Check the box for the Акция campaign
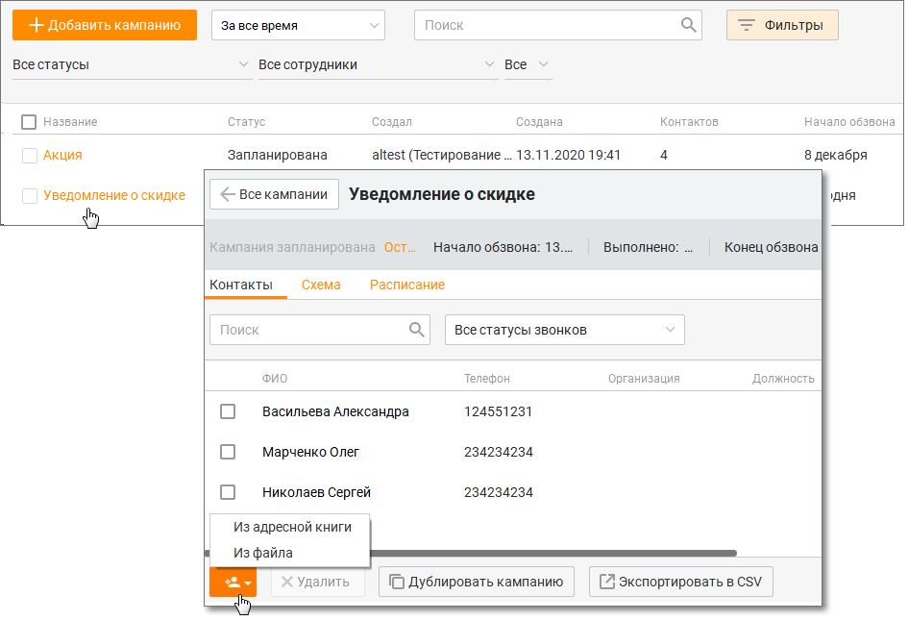The height and width of the screenshot is (621, 908). click(x=30, y=156)
